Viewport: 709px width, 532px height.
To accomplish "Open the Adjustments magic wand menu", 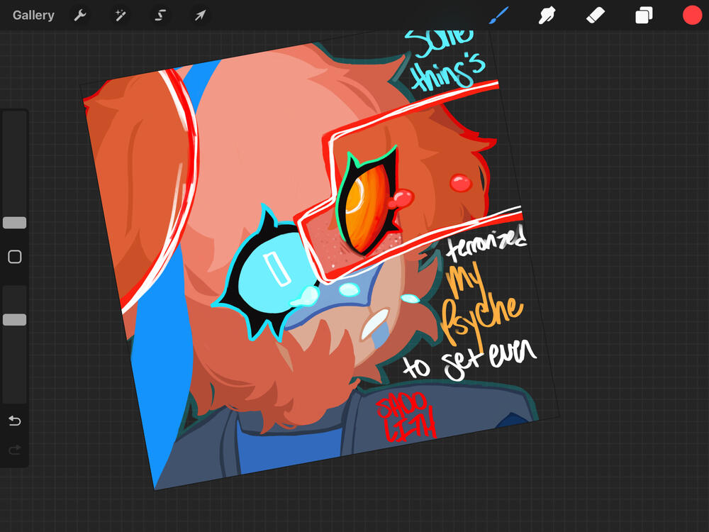I will tap(121, 16).
